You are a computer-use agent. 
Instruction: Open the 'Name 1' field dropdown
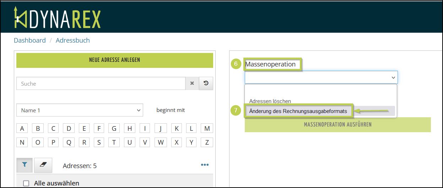click(x=80, y=110)
